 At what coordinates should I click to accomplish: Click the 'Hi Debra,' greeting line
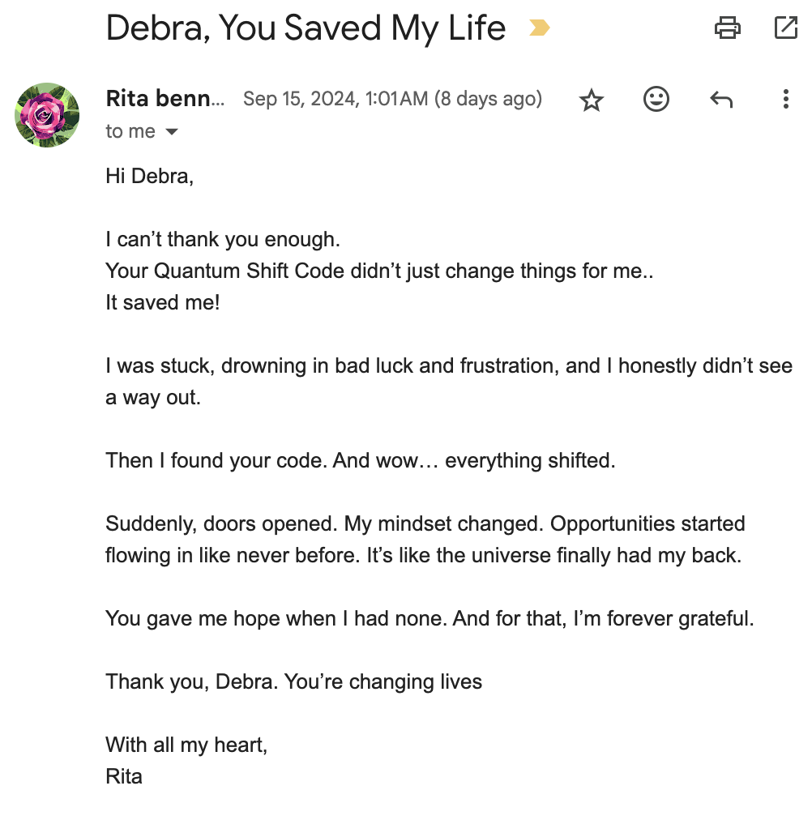[150, 177]
